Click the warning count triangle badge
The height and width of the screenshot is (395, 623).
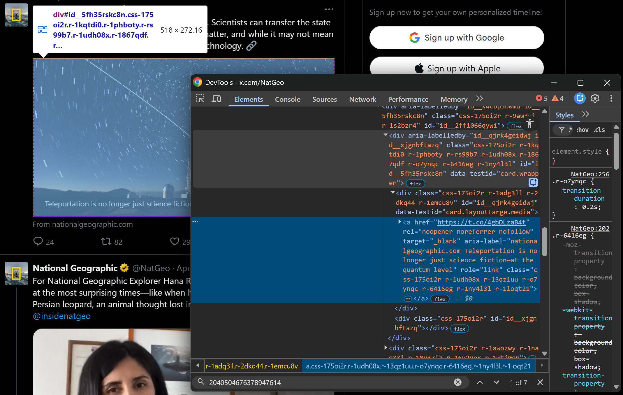tap(558, 98)
